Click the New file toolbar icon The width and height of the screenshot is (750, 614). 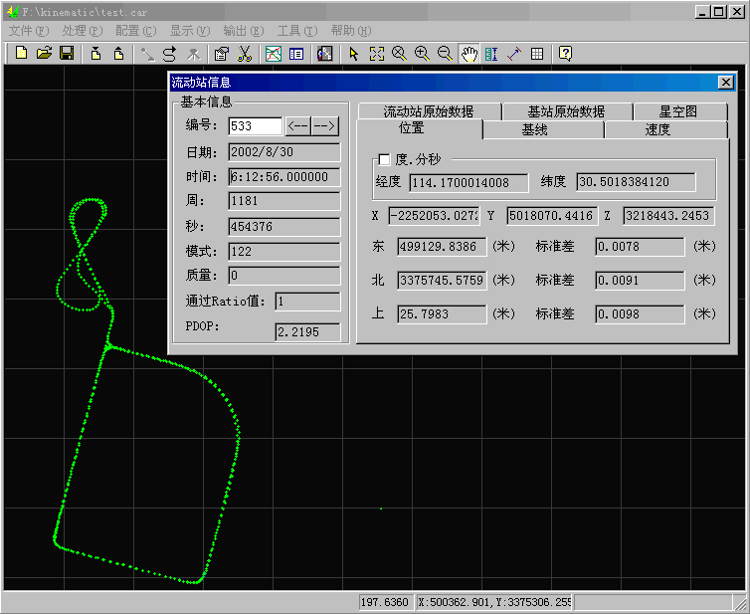coord(21,54)
